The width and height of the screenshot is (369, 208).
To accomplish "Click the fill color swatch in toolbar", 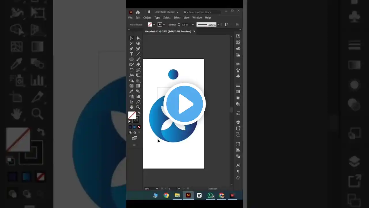I will (132, 115).
